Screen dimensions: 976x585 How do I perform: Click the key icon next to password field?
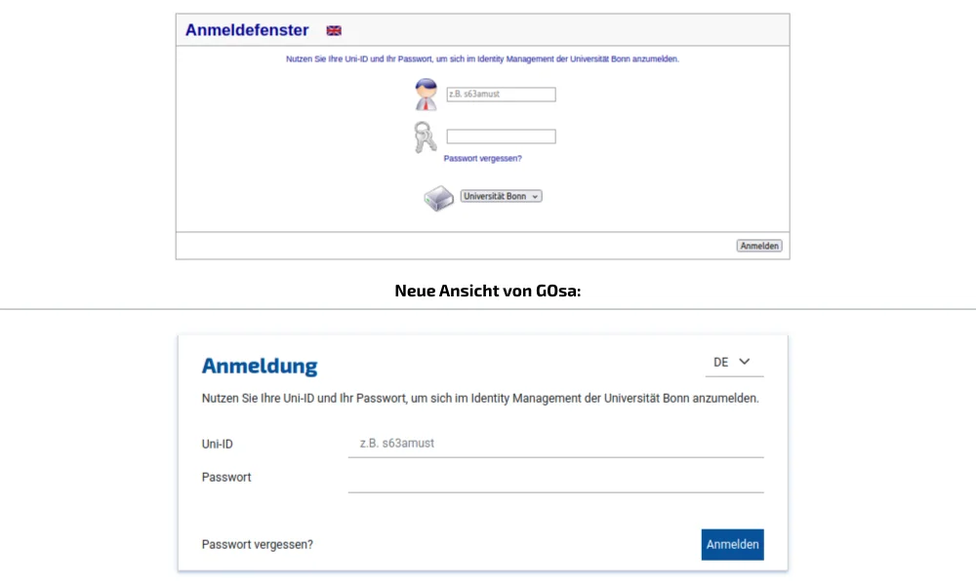click(x=425, y=137)
